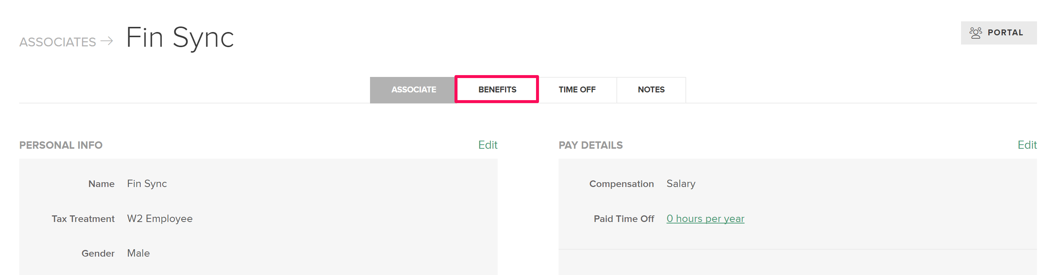
Task: Edit the Personal Info section
Action: click(488, 145)
